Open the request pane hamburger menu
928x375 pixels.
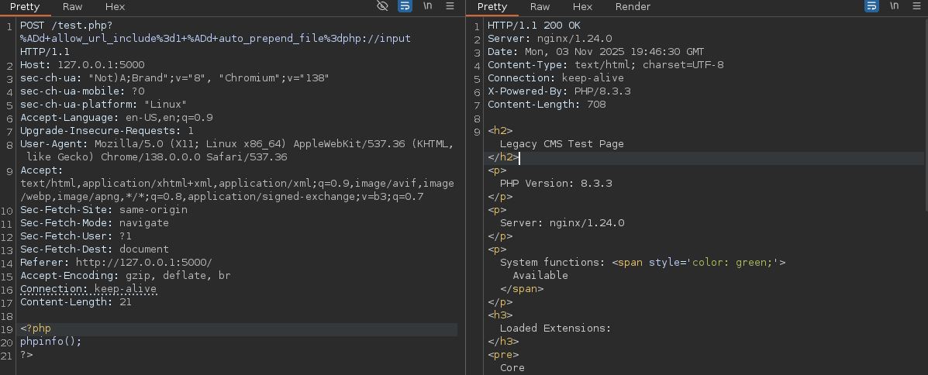pos(450,6)
